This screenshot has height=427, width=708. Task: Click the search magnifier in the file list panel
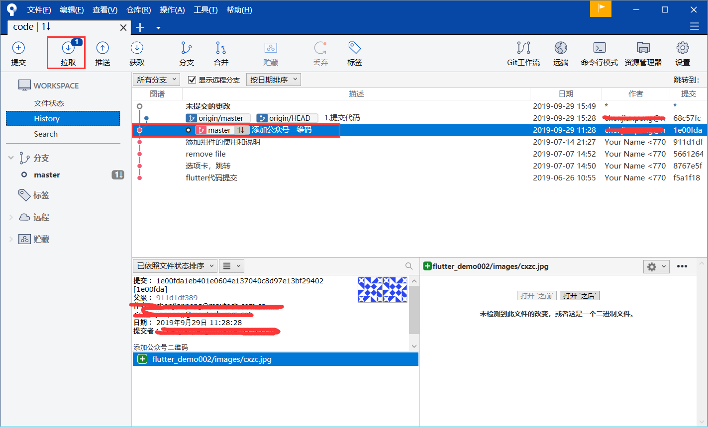pyautogui.click(x=408, y=266)
